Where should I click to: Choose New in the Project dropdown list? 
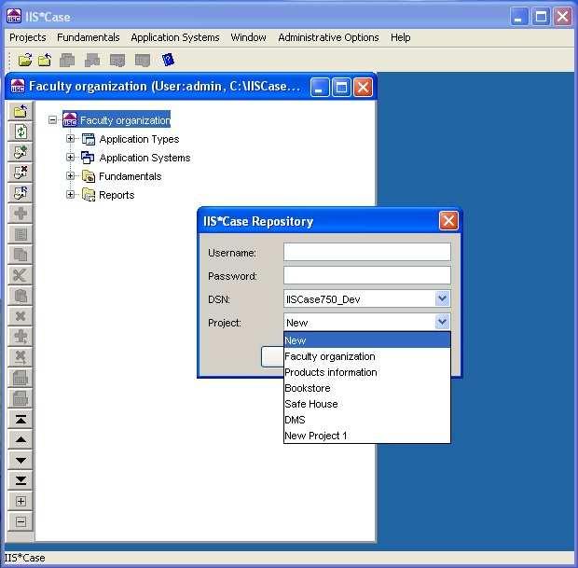click(x=367, y=340)
